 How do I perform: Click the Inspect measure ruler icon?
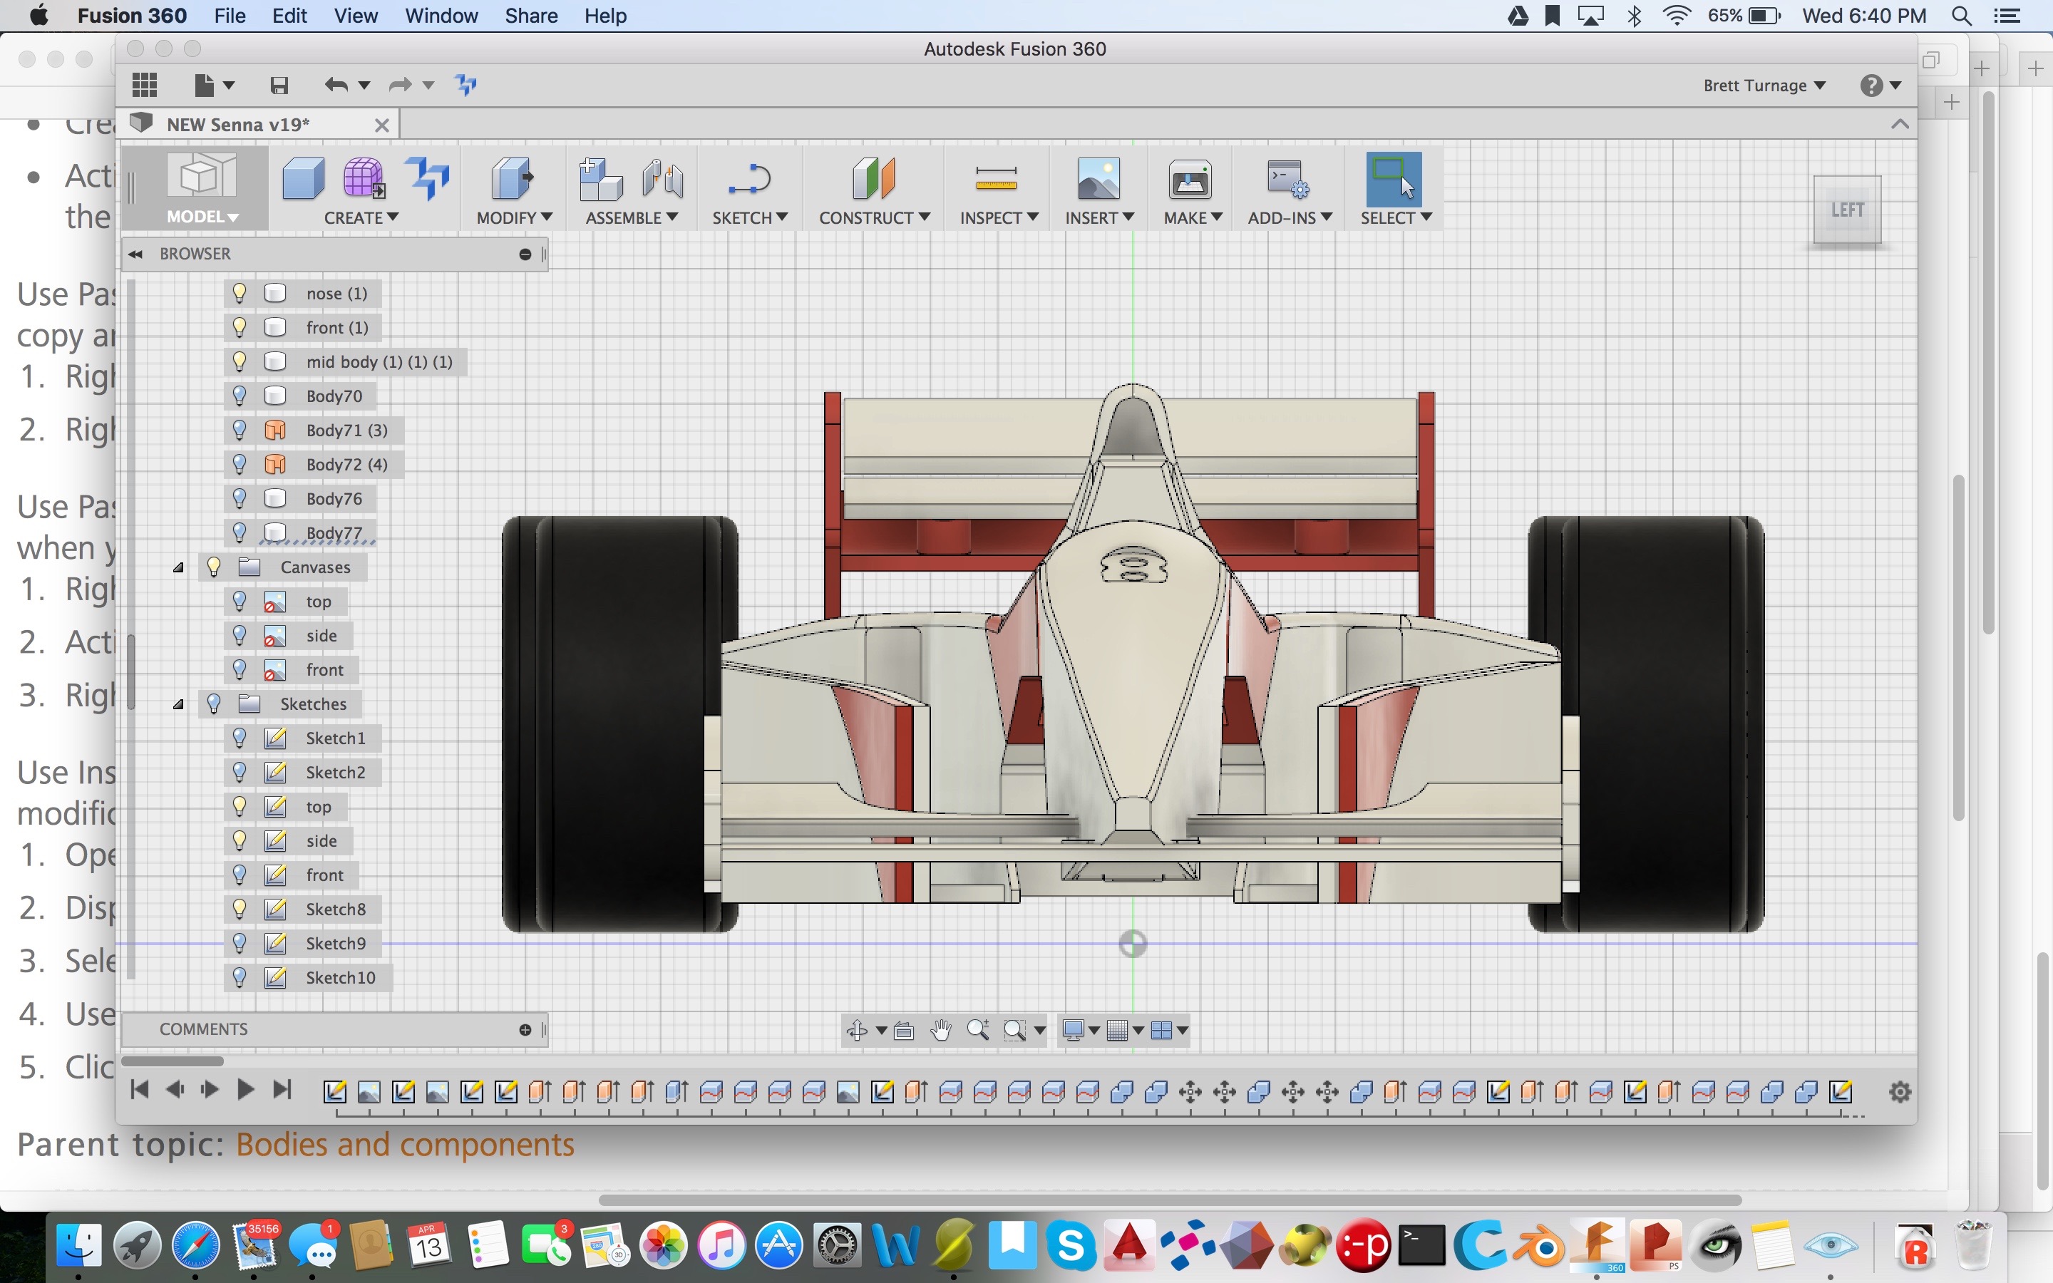coord(996,178)
